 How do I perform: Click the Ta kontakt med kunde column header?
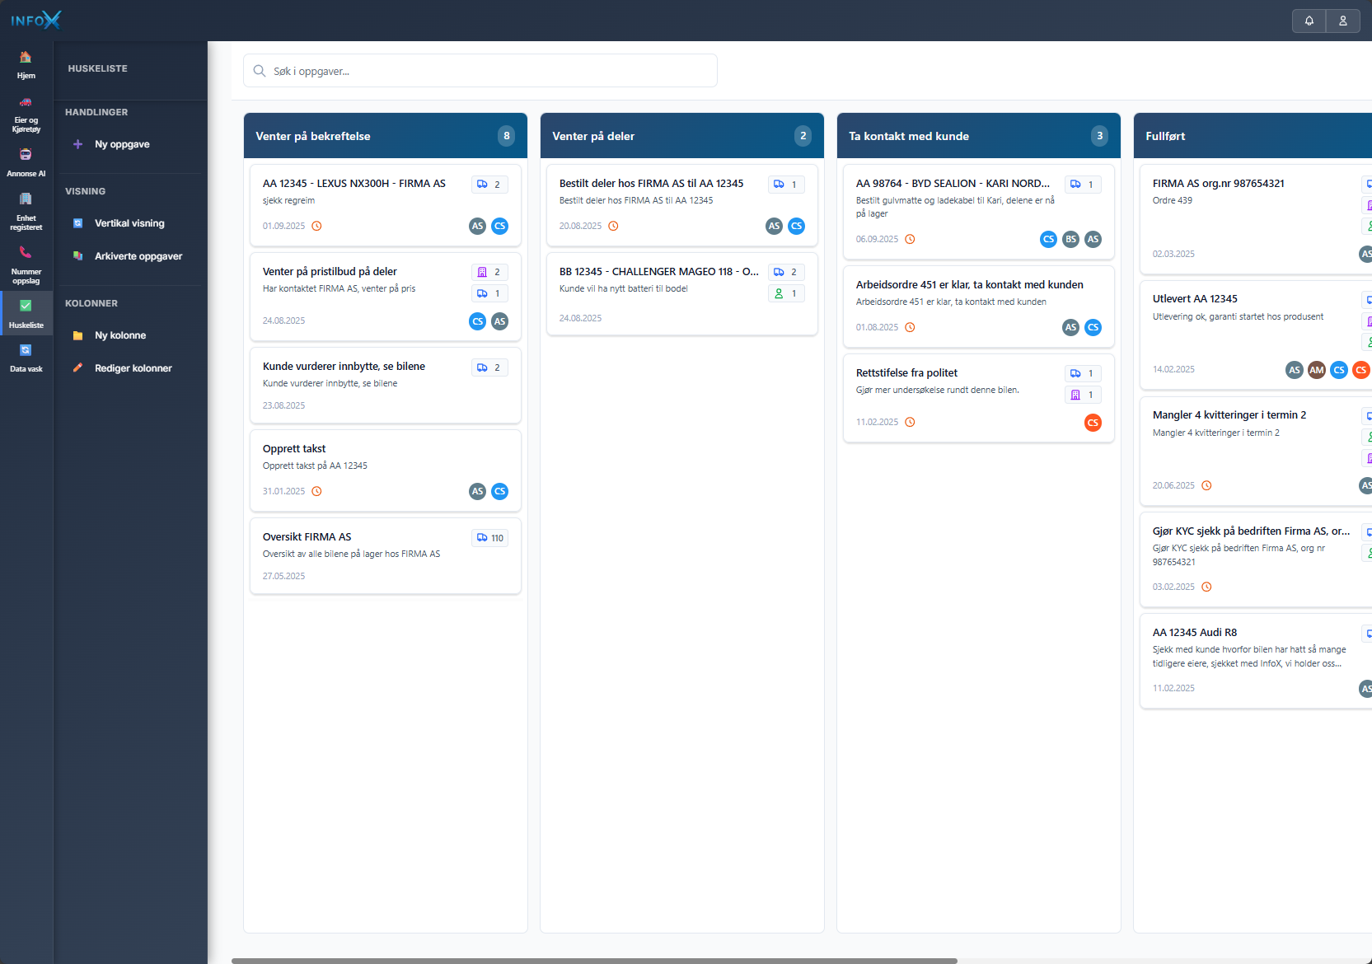pos(978,136)
